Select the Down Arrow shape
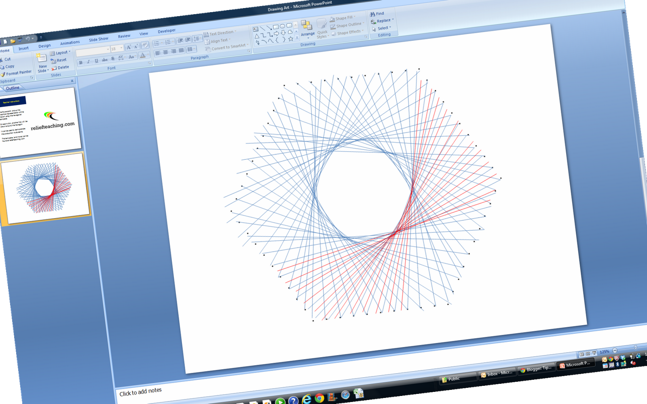The width and height of the screenshot is (647, 404). 283,33
